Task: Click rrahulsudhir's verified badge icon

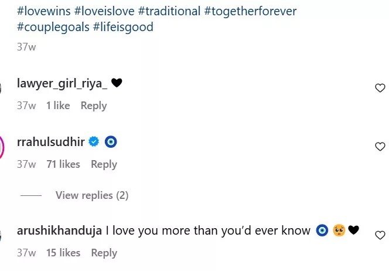Action: point(94,142)
